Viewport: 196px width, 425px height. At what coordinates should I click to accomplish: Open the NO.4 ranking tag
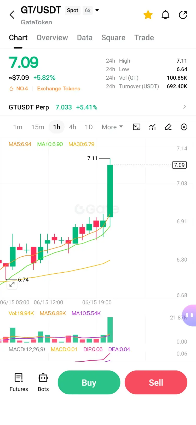(19, 89)
